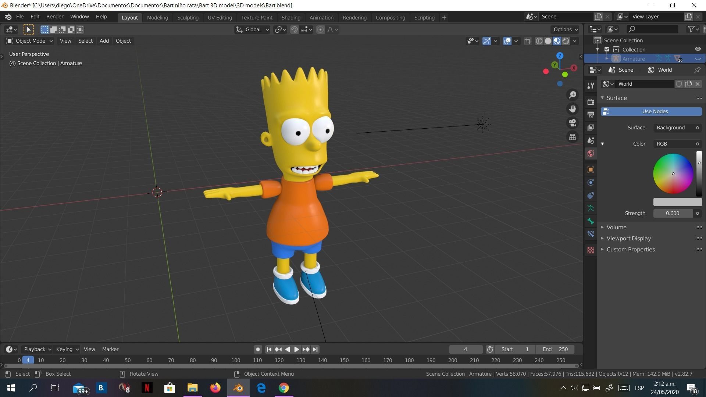Image resolution: width=706 pixels, height=397 pixels.
Task: Open the Armature object data properties tab
Action: tap(591, 208)
